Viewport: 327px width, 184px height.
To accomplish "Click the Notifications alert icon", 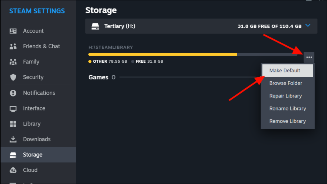I will coord(13,93).
